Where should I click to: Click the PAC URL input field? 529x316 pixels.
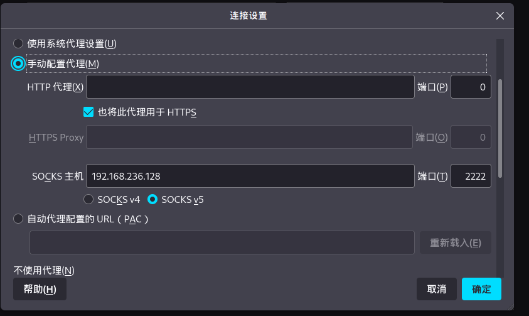[222, 242]
